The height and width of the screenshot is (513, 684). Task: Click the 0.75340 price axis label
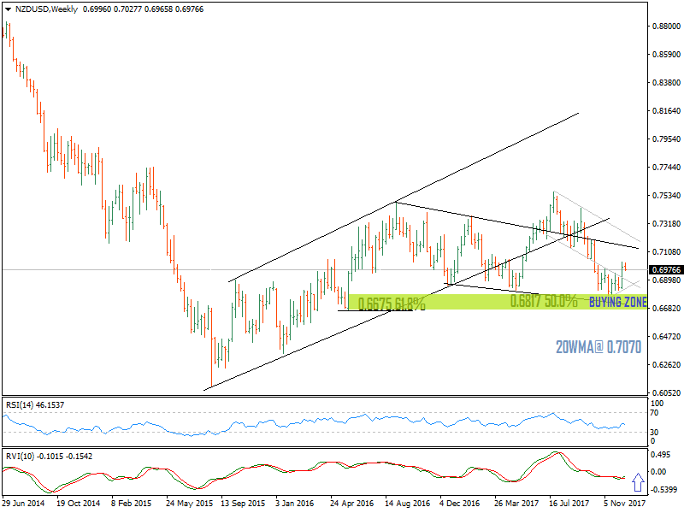(x=666, y=196)
